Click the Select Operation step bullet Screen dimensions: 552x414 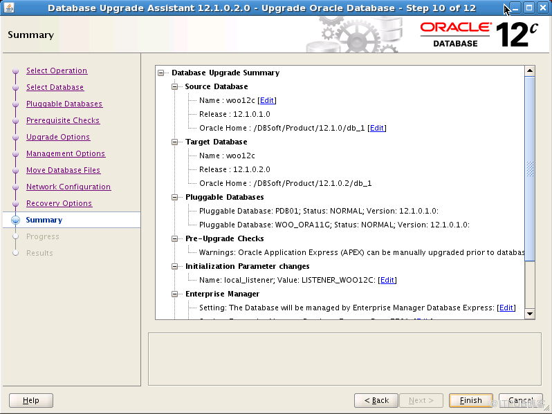coord(15,70)
